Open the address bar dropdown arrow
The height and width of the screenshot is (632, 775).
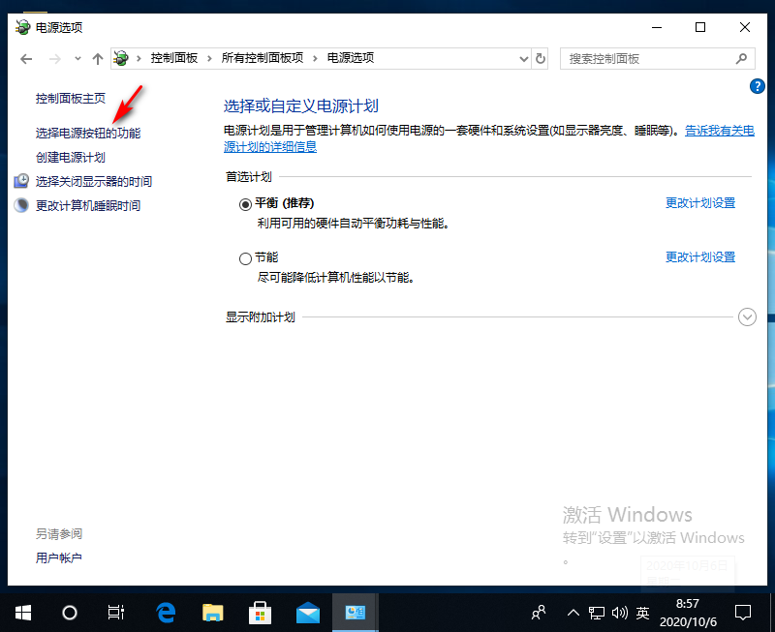[x=523, y=58]
